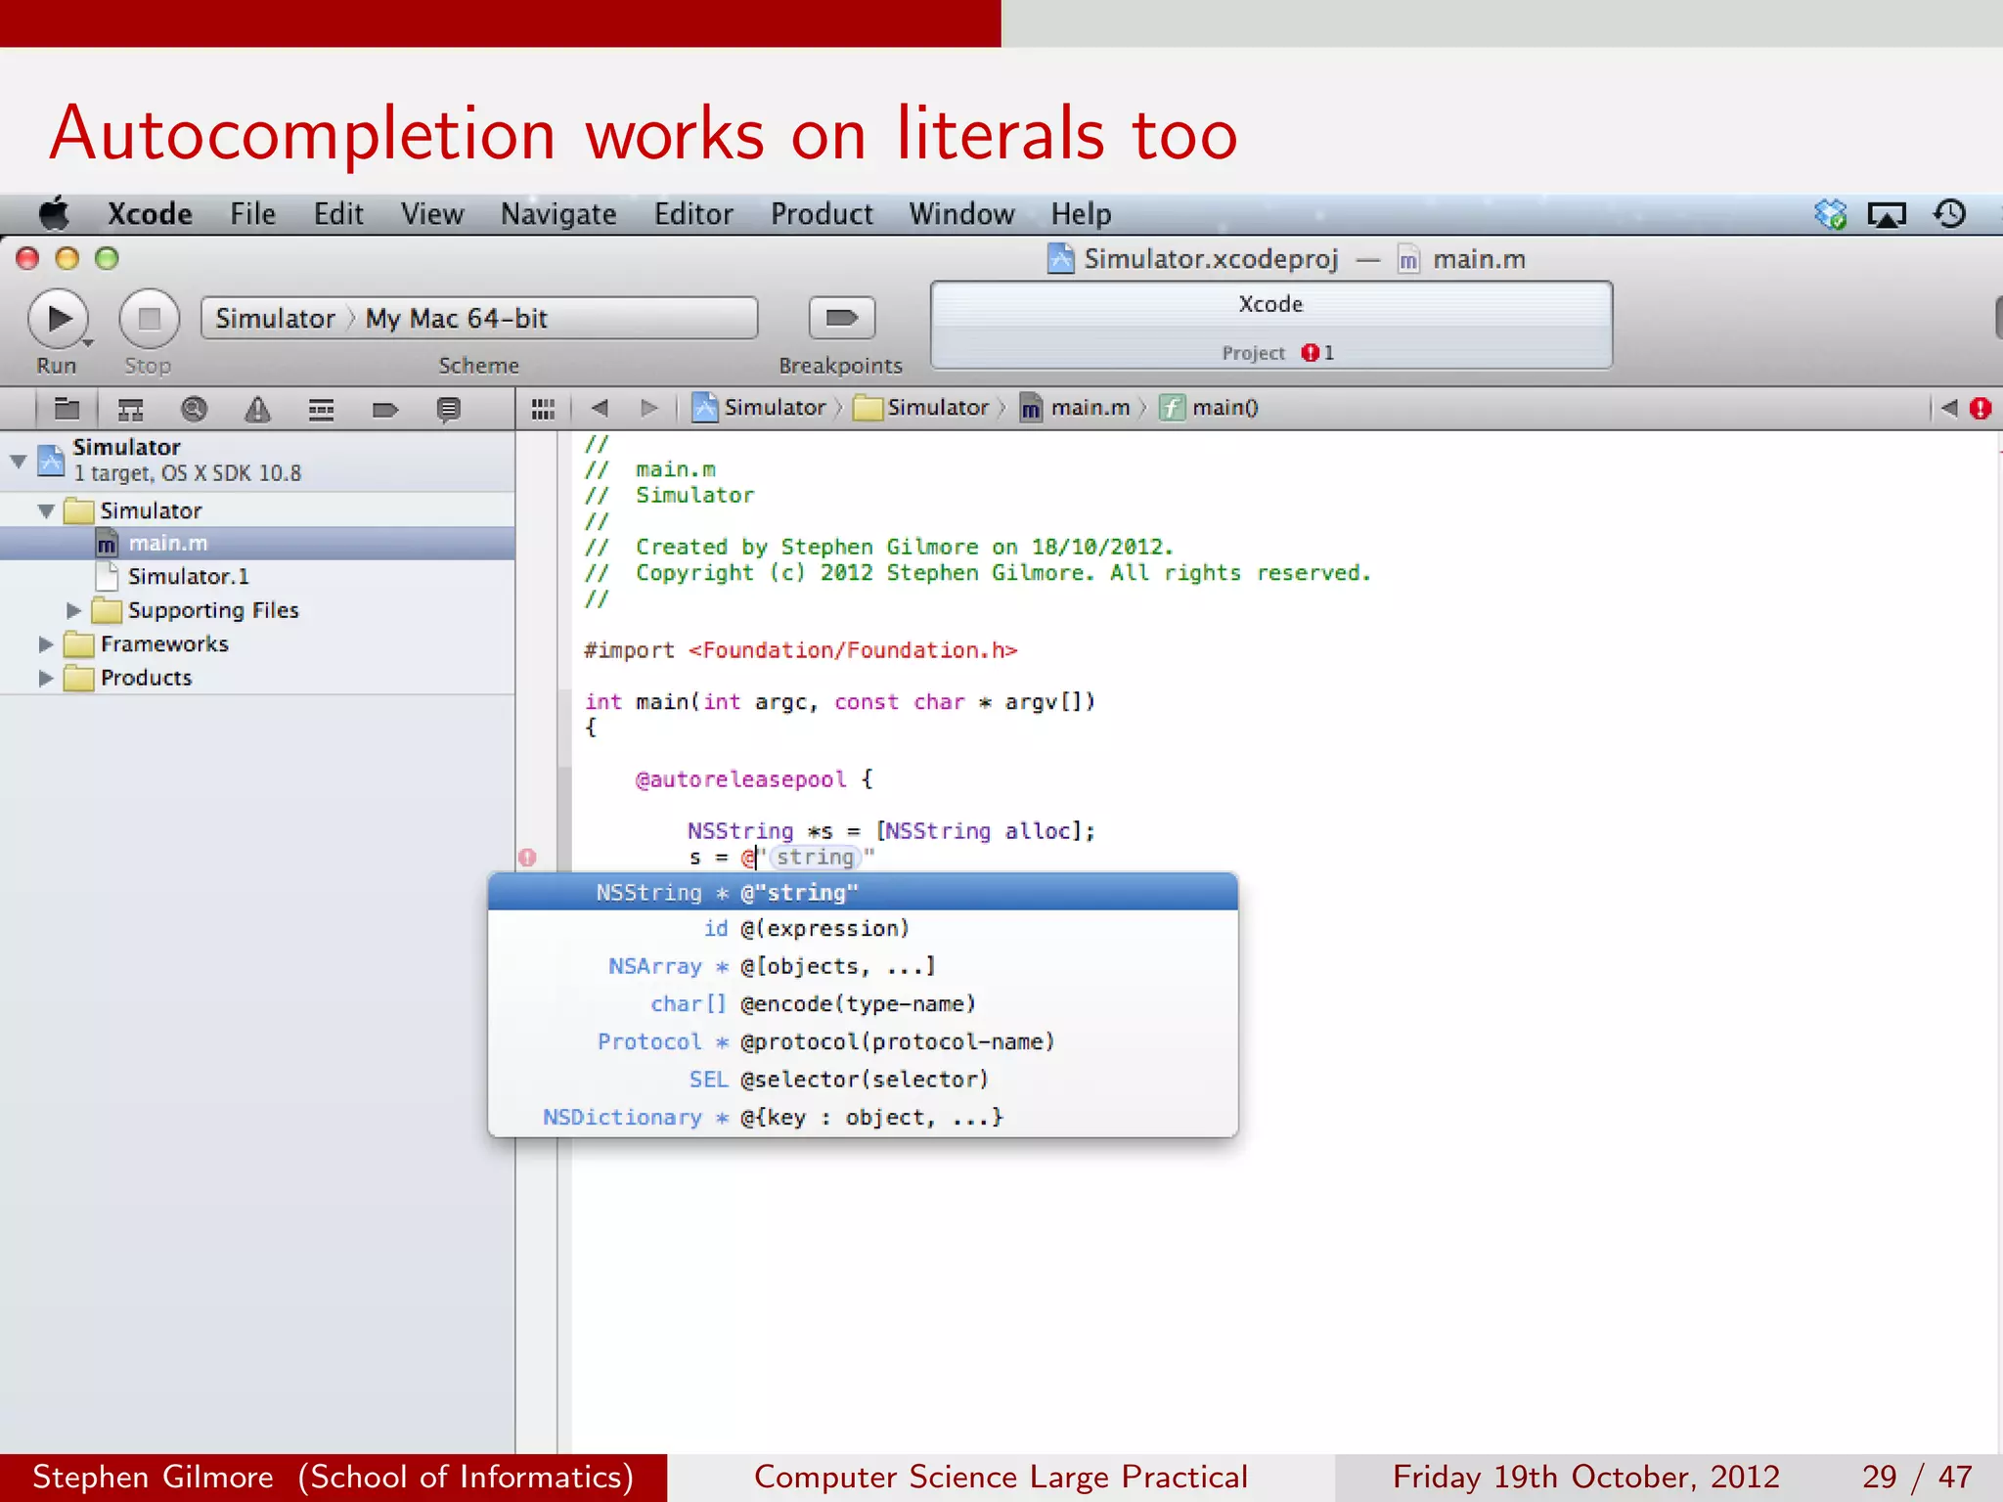Image resolution: width=2003 pixels, height=1502 pixels.
Task: Click main() function in jump bar
Action: pos(1209,408)
